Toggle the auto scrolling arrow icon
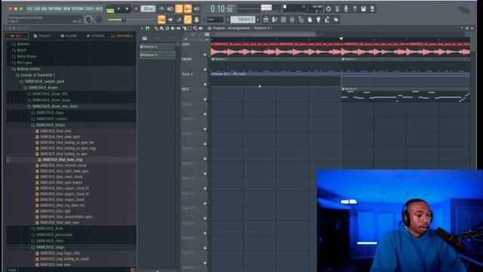 click(x=171, y=20)
